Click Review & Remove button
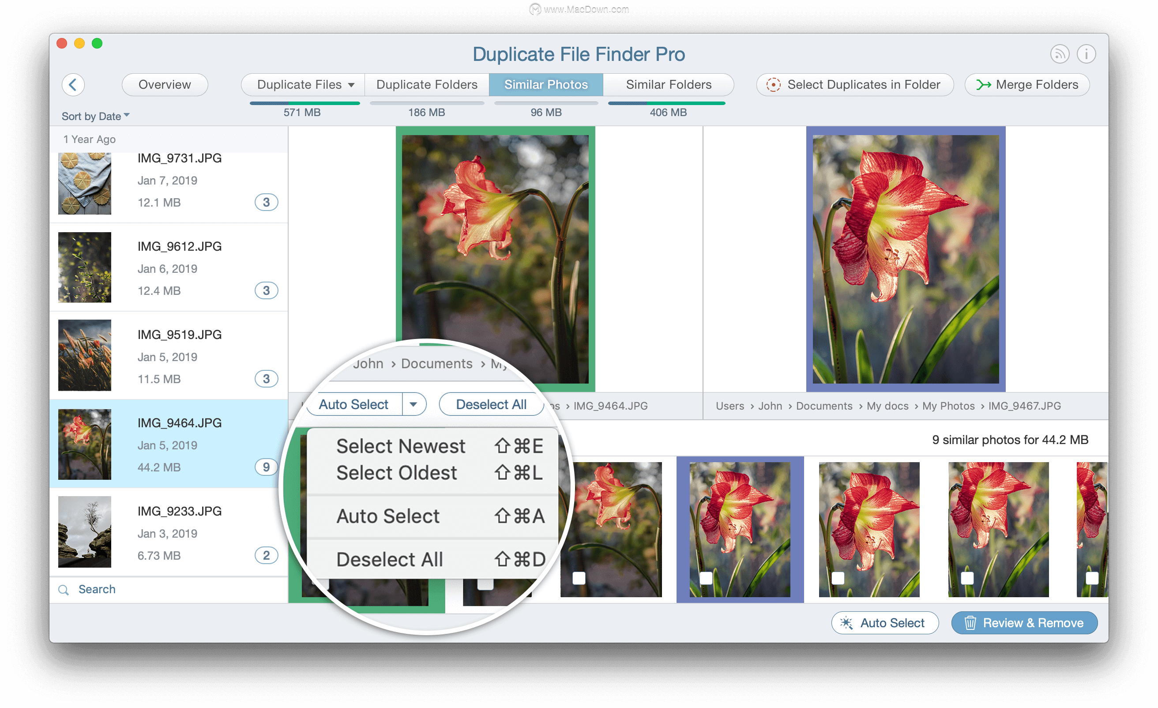The width and height of the screenshot is (1158, 708). click(1025, 624)
